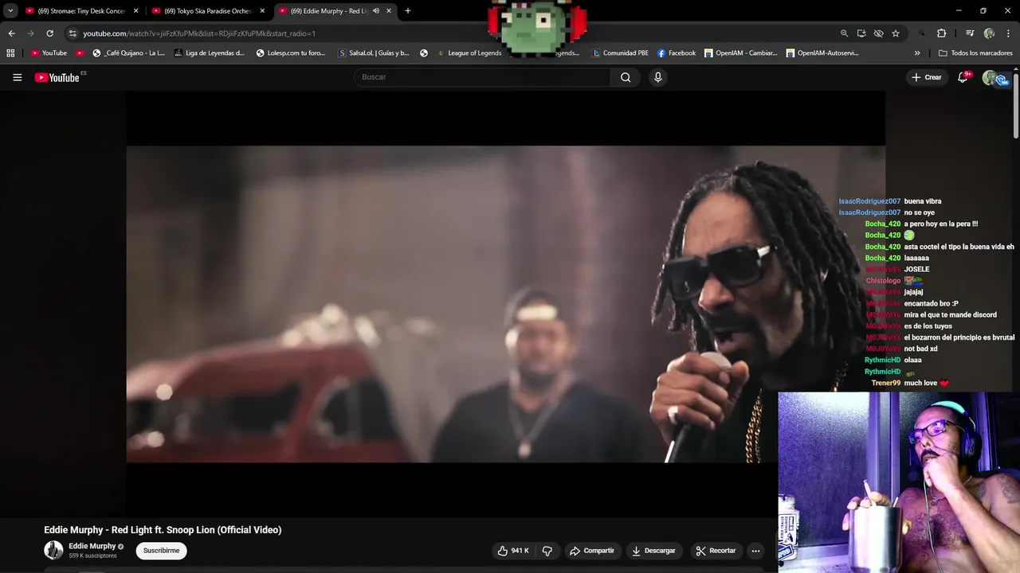
Task: Open the Comunidad PBE bookmark
Action: pos(620,53)
